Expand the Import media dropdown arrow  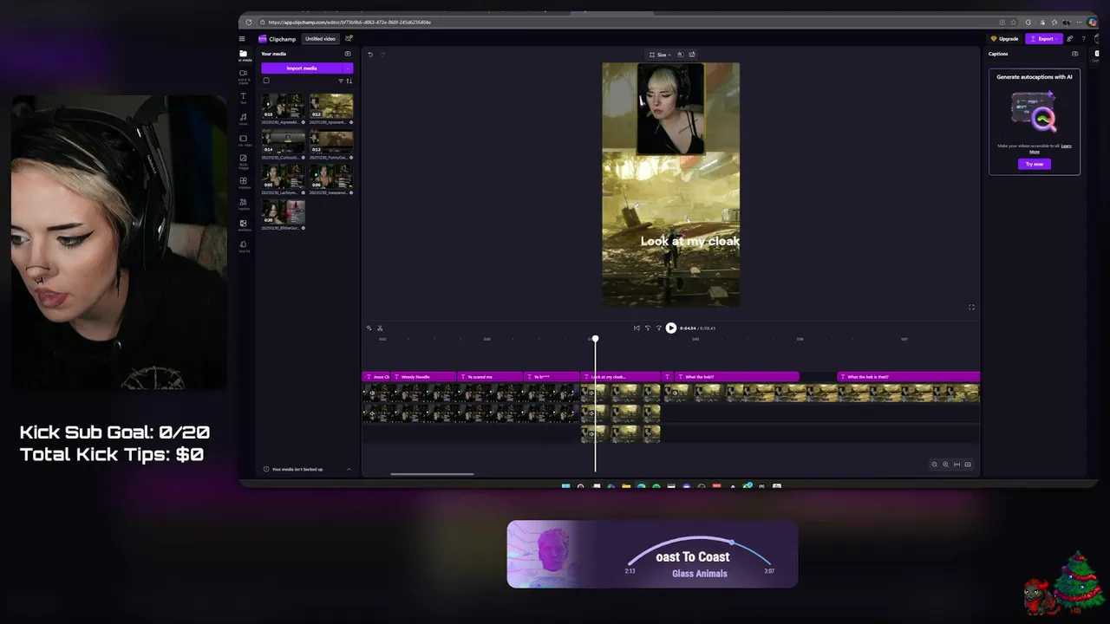point(348,68)
